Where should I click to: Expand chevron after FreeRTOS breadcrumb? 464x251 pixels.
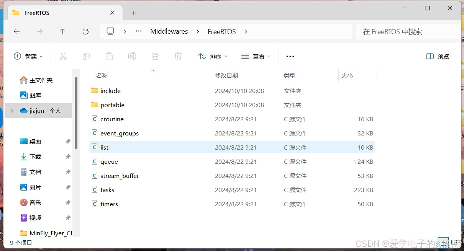[246, 31]
